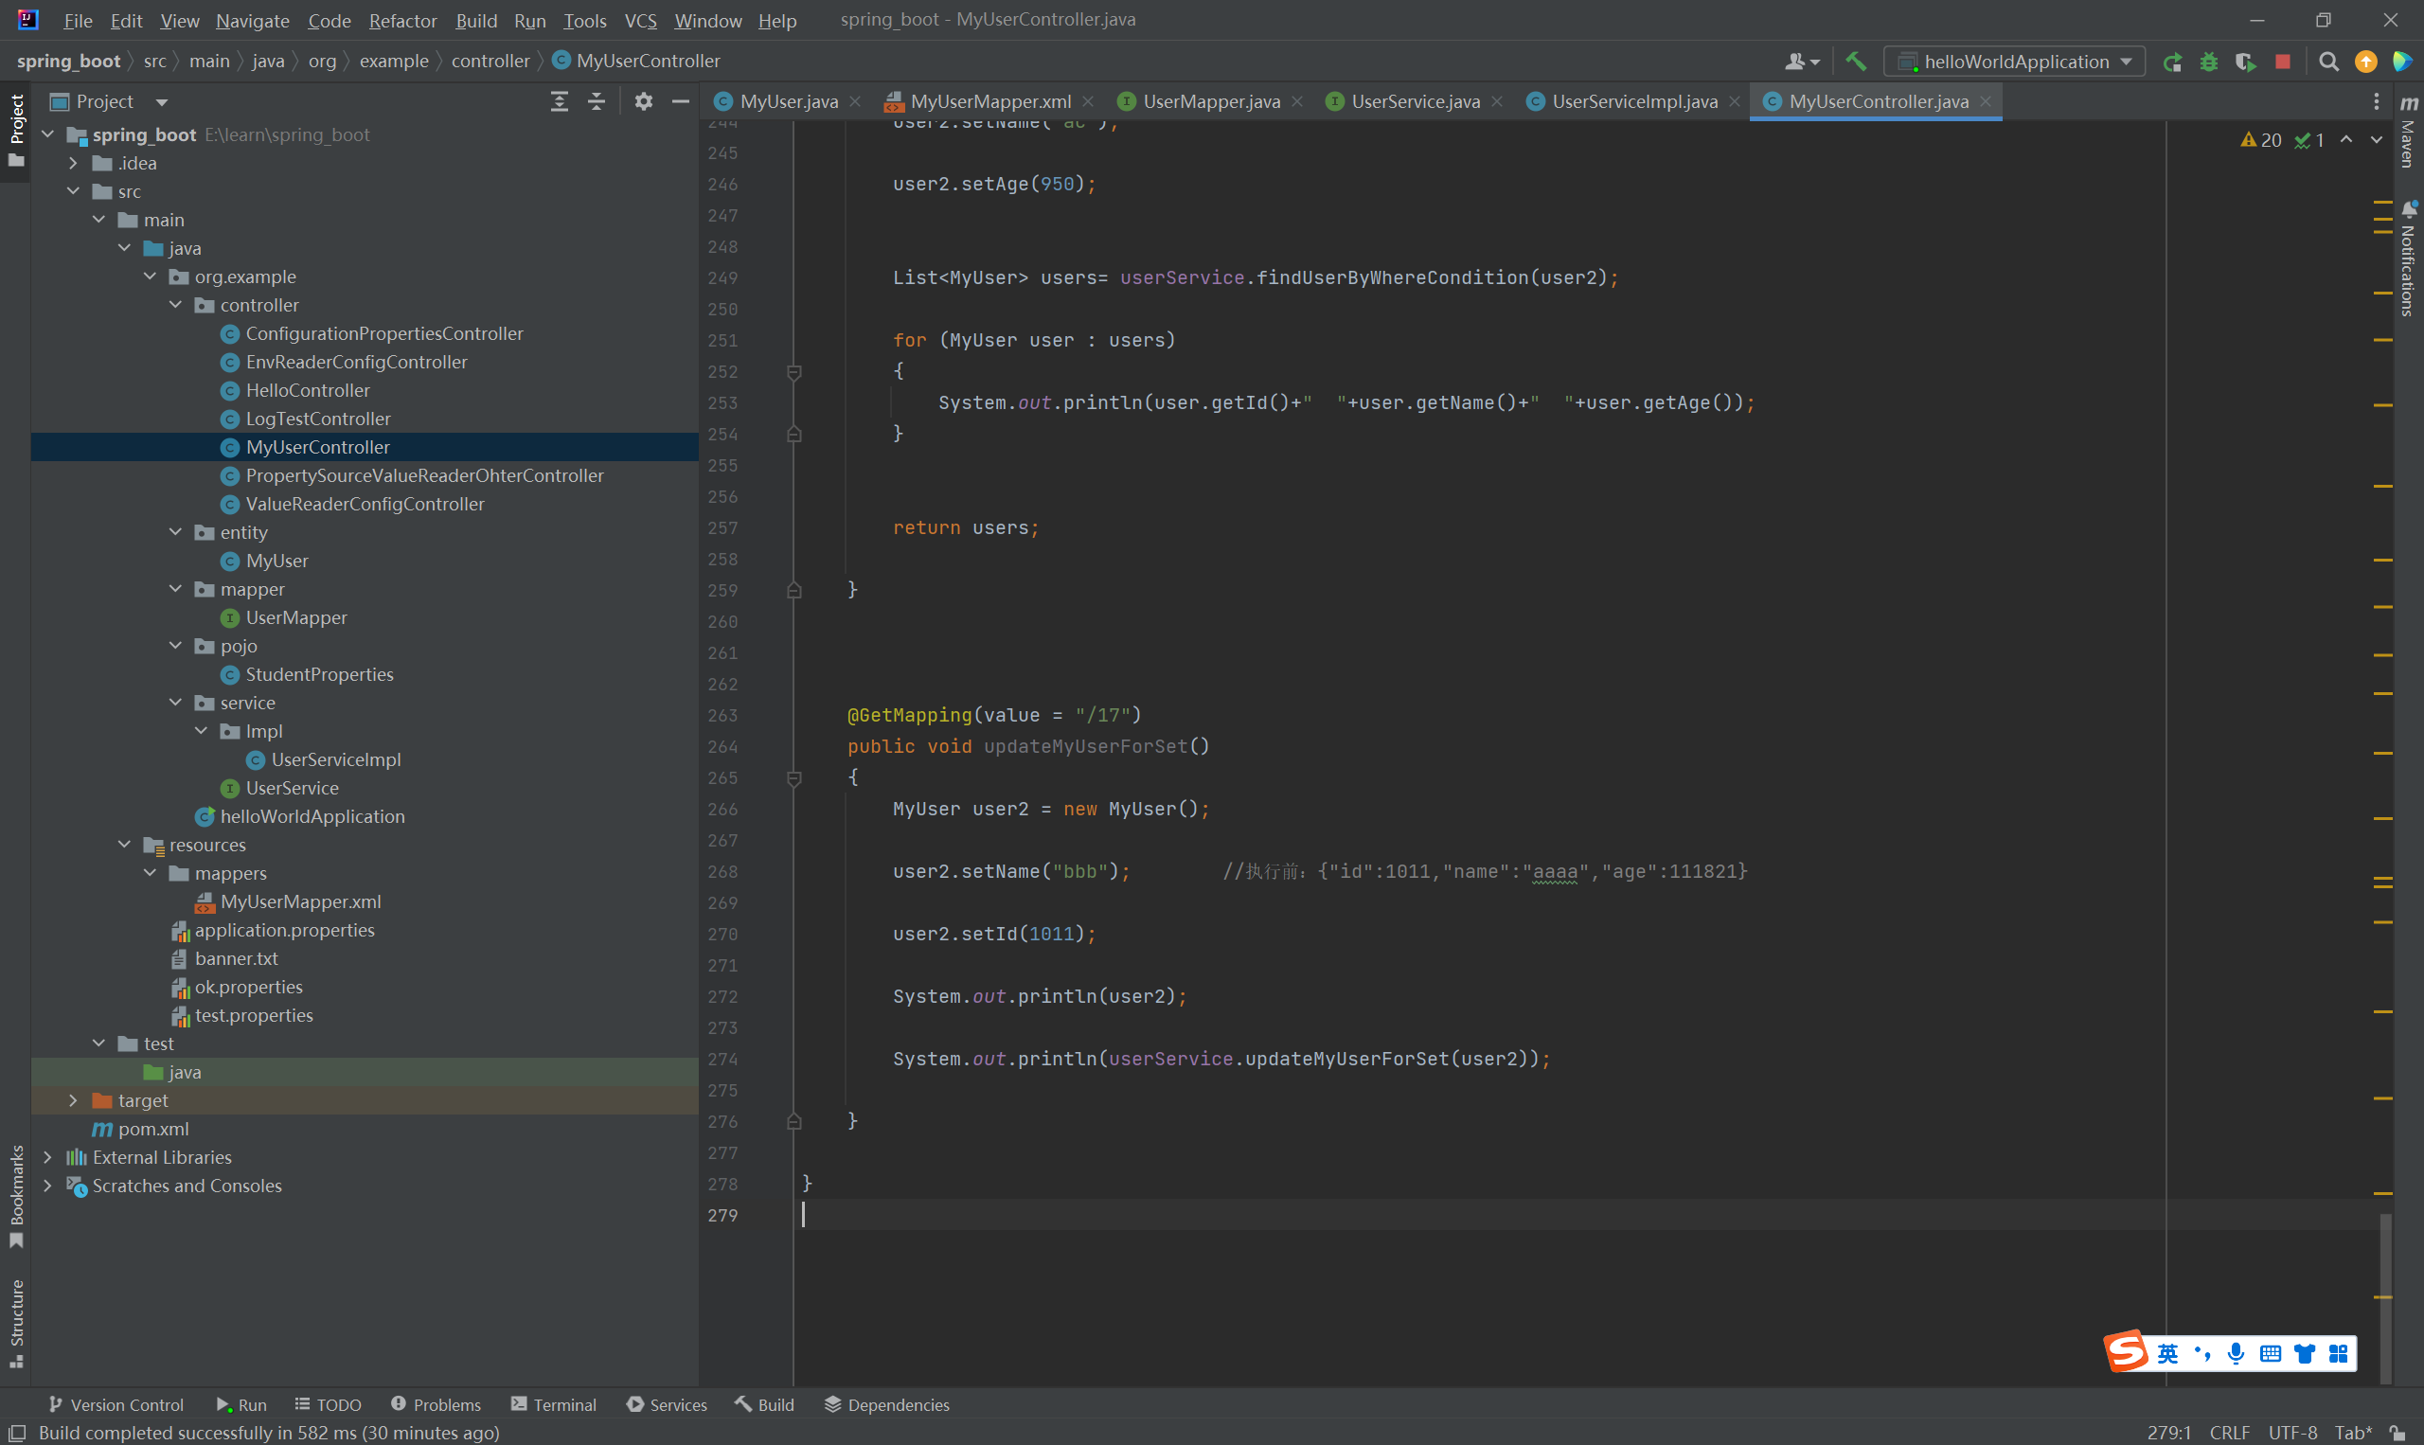Screen dimensions: 2424x1445
Task: Open Project panel settings gear
Action: point(644,101)
